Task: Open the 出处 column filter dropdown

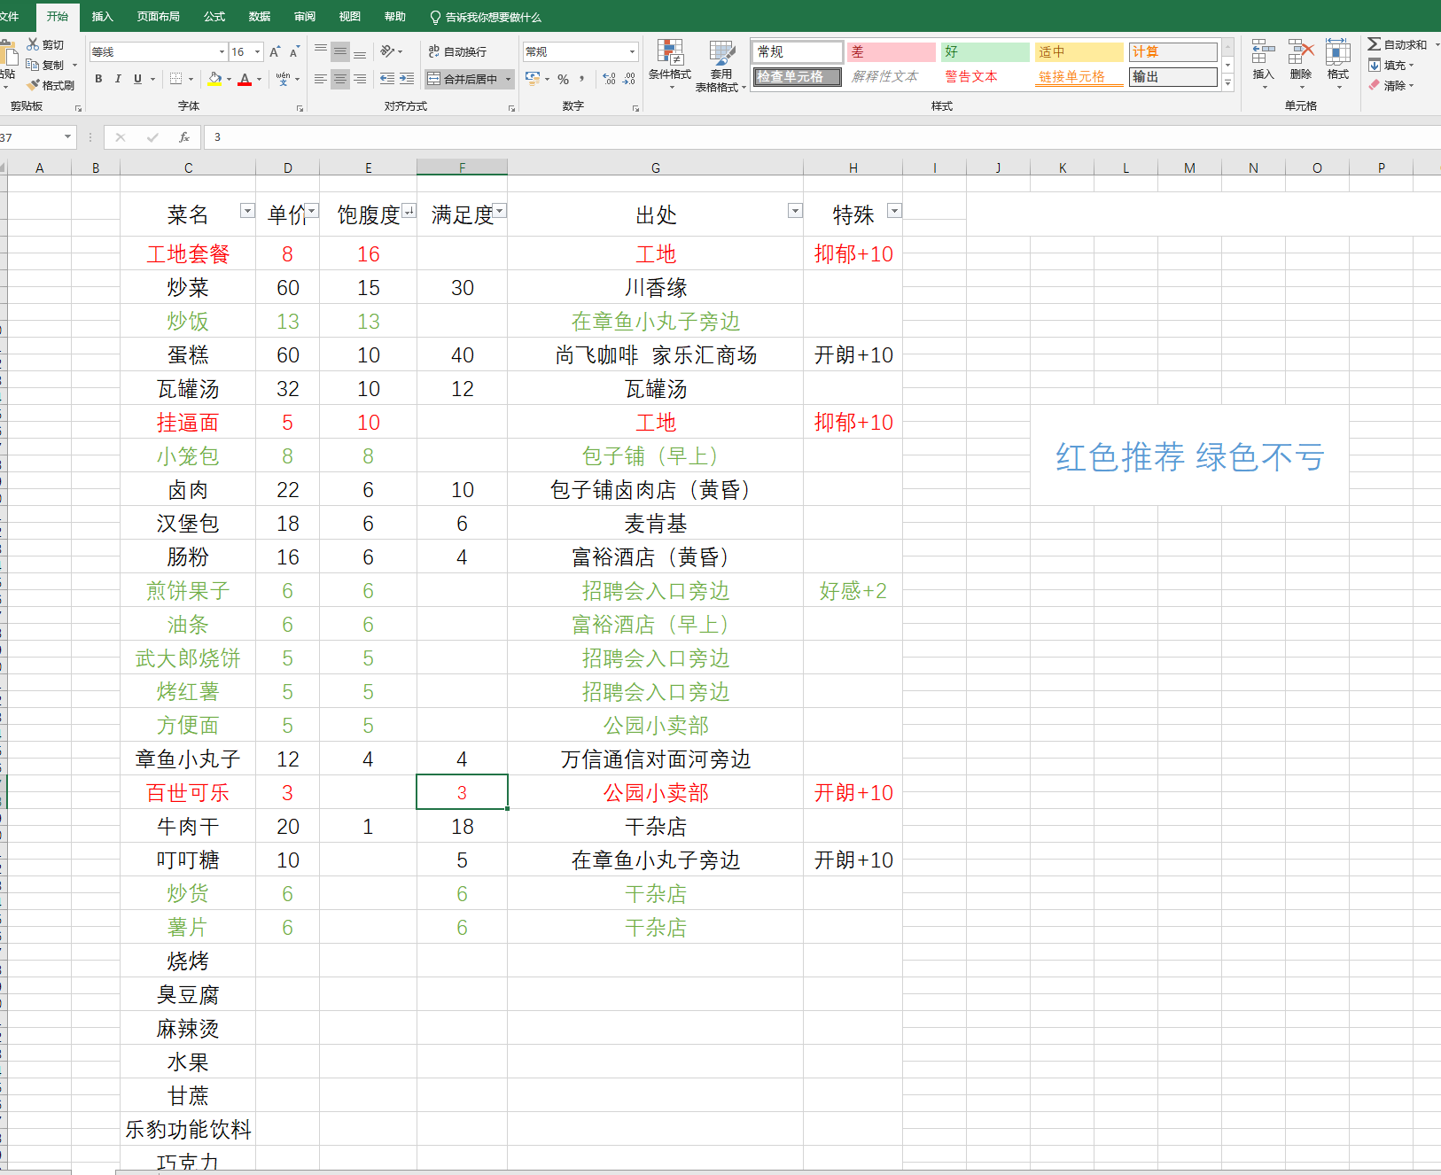Action: pyautogui.click(x=795, y=211)
